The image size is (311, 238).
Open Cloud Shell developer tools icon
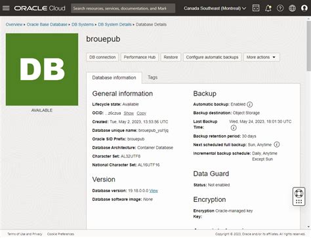(x=256, y=8)
